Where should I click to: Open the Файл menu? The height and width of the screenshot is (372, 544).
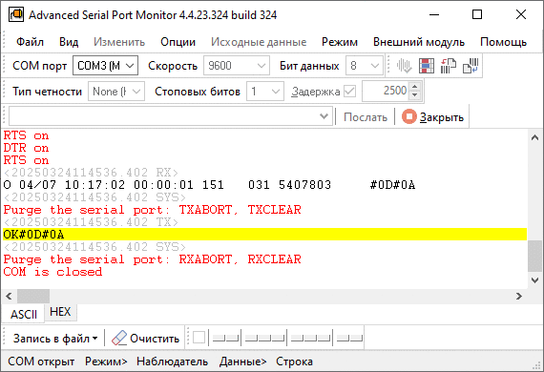(x=30, y=42)
